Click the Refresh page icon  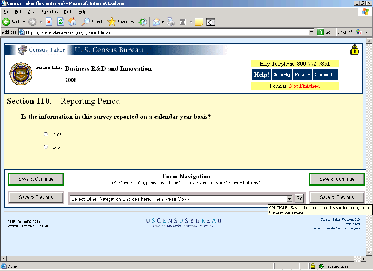point(61,22)
